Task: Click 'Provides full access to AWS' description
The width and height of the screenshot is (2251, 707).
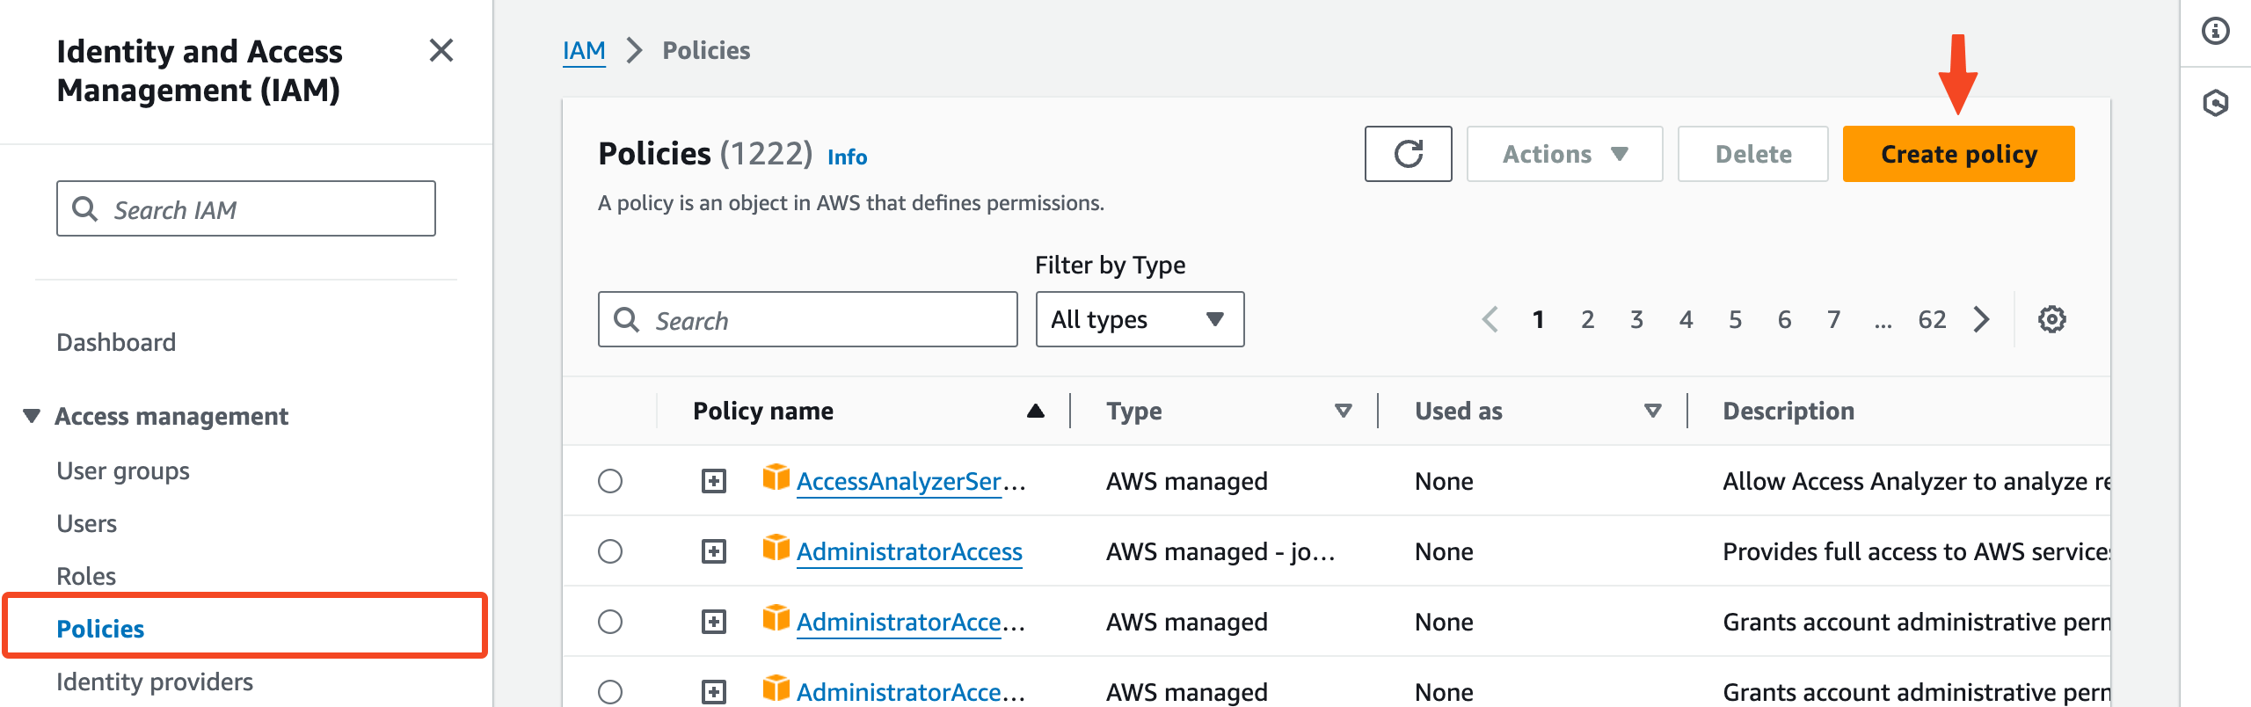Action: tap(1916, 551)
